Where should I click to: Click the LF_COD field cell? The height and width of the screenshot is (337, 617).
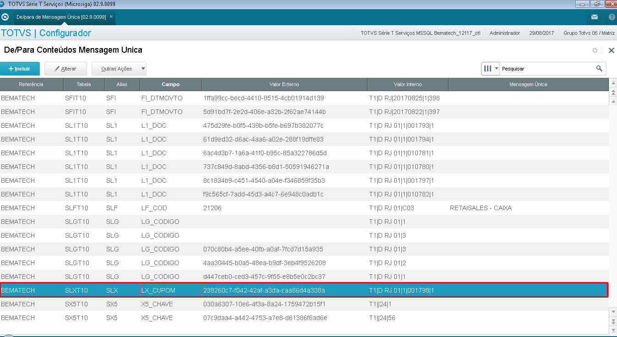pos(154,208)
